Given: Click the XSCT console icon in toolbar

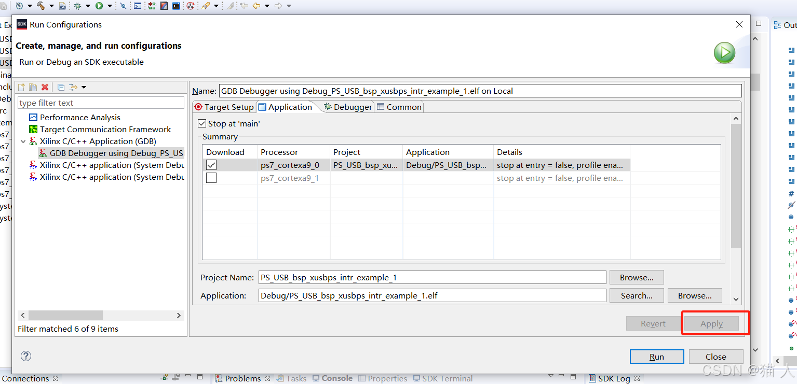Looking at the screenshot, I should [x=138, y=6].
